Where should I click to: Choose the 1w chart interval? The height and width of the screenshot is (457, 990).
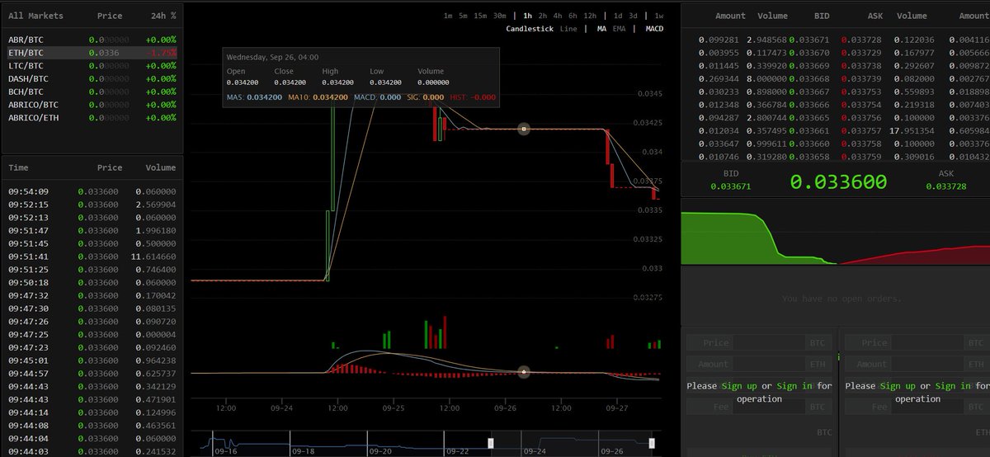(x=659, y=16)
